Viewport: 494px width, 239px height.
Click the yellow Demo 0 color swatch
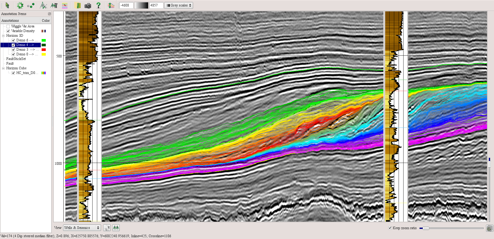coord(44,54)
